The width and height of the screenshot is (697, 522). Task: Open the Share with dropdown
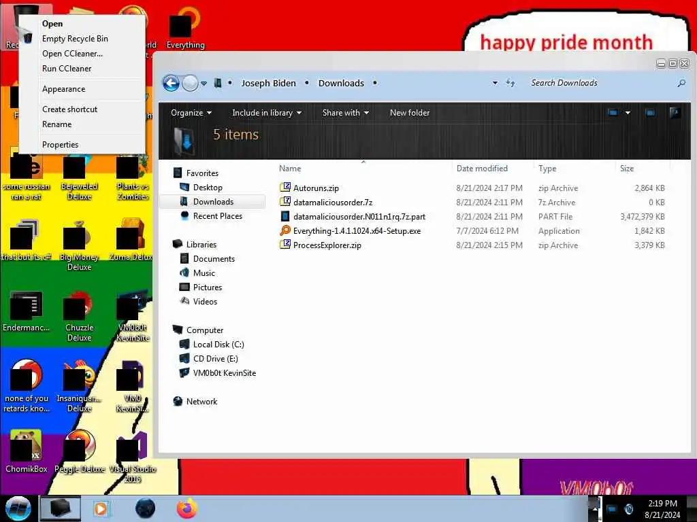345,113
